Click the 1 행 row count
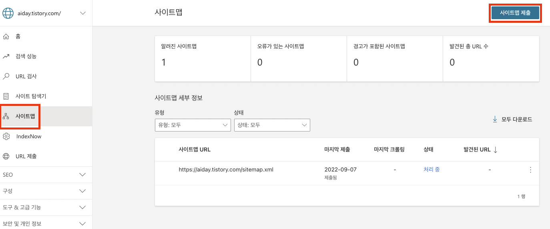The image size is (550, 229). 521,196
